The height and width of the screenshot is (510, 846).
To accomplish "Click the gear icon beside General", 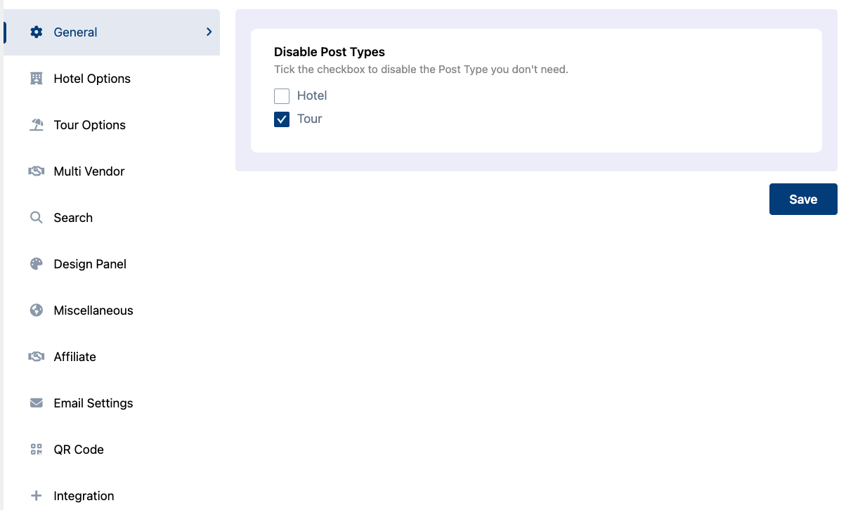I will pos(37,32).
